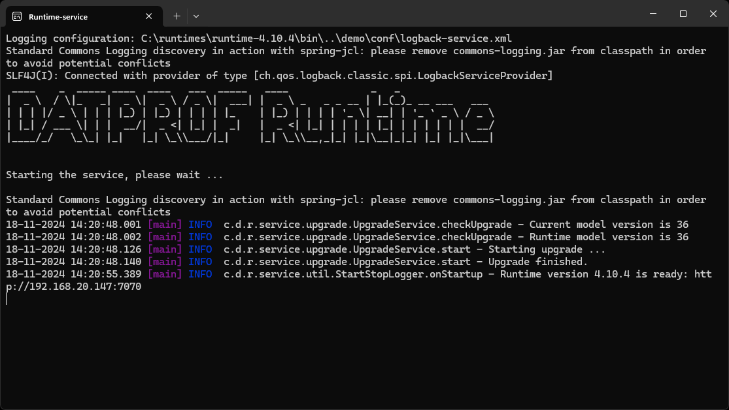This screenshot has width=729, height=410.
Task: Click the LogbackServiceProvider class name
Action: point(483,76)
